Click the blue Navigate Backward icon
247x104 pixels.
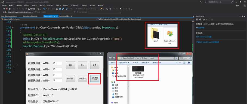point(44,9)
